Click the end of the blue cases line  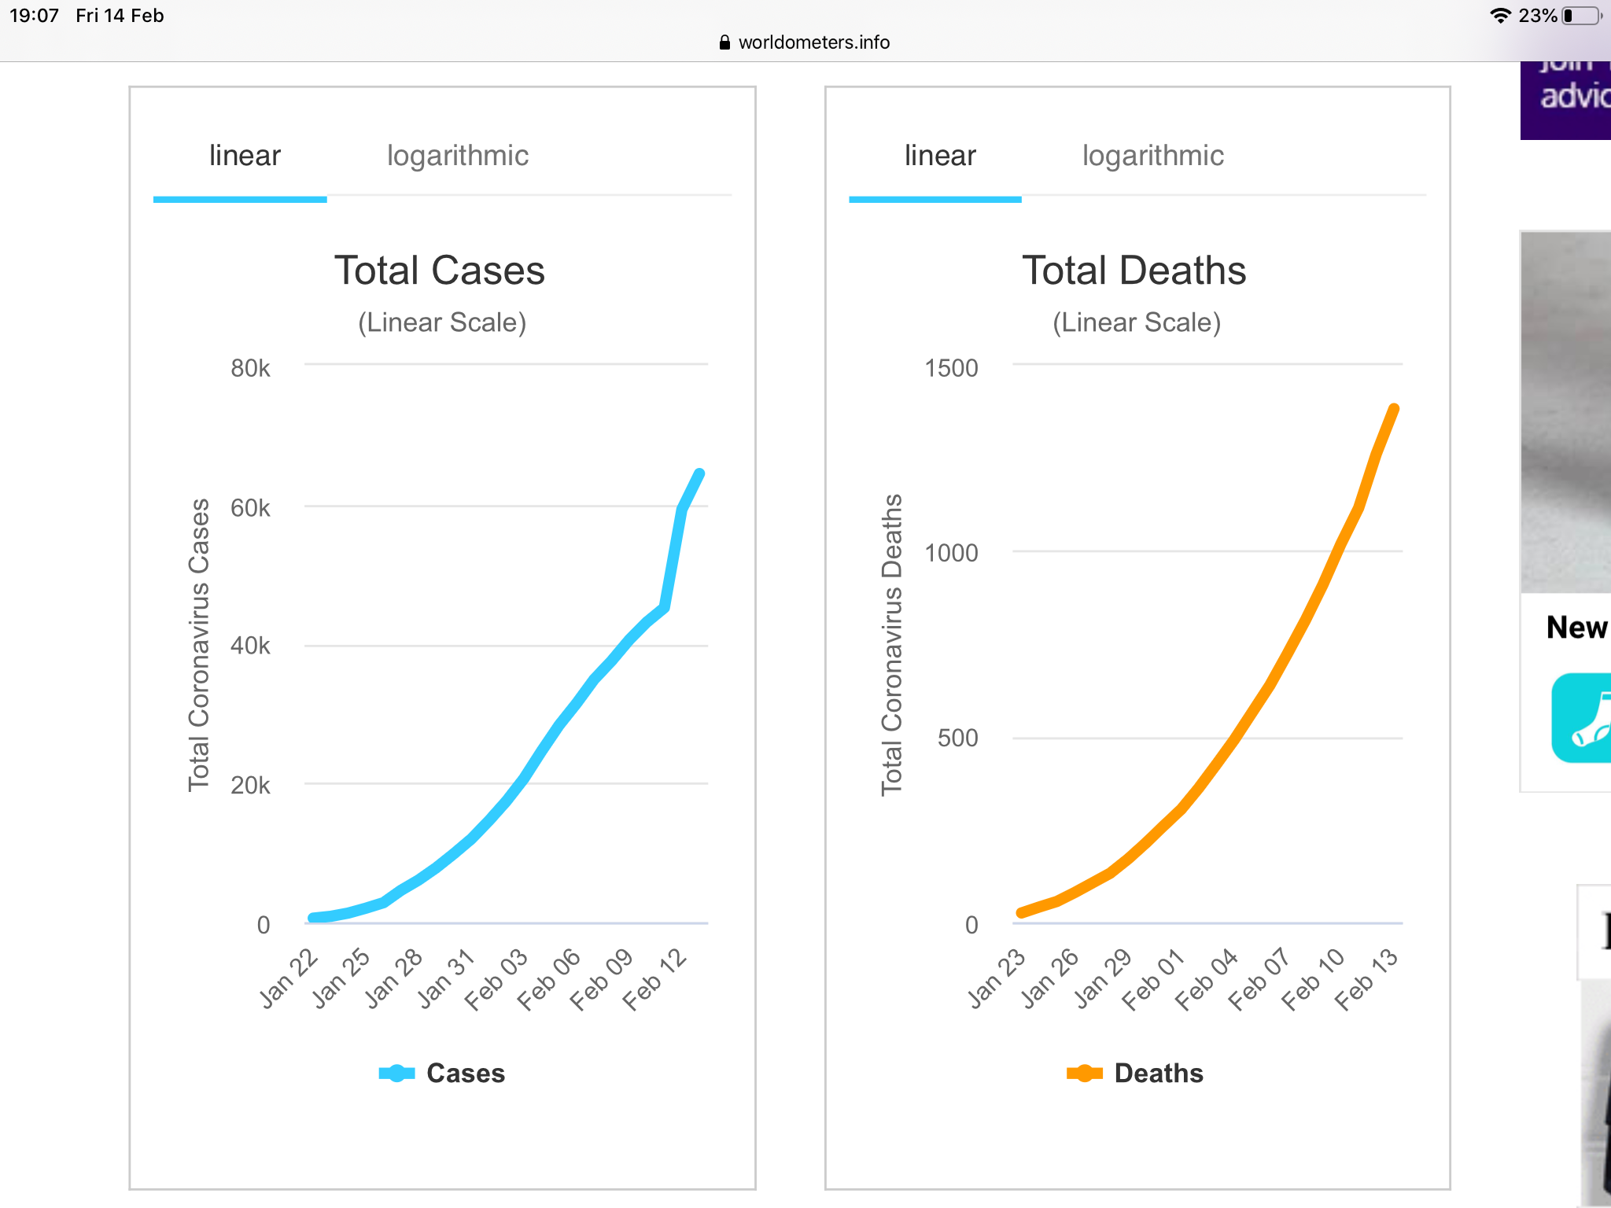click(699, 474)
